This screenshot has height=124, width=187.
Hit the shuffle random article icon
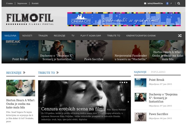180,36
